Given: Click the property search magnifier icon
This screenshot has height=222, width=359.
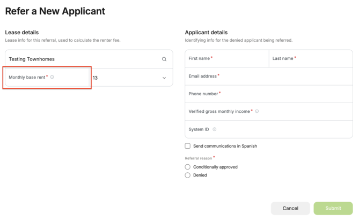Looking at the screenshot, I should click(x=164, y=59).
